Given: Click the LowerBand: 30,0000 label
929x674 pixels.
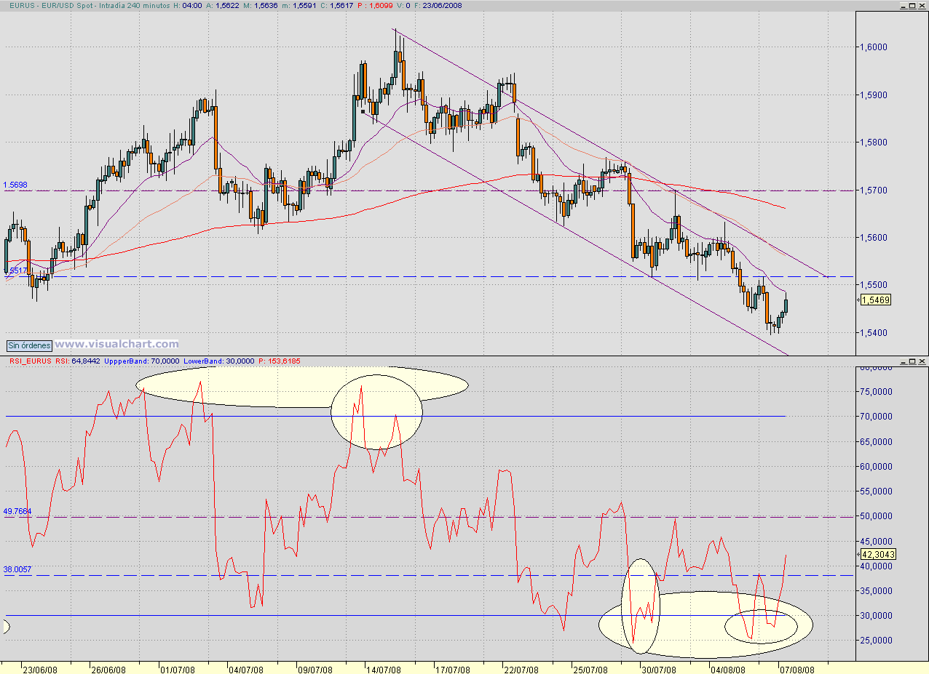Looking at the screenshot, I should pos(220,361).
